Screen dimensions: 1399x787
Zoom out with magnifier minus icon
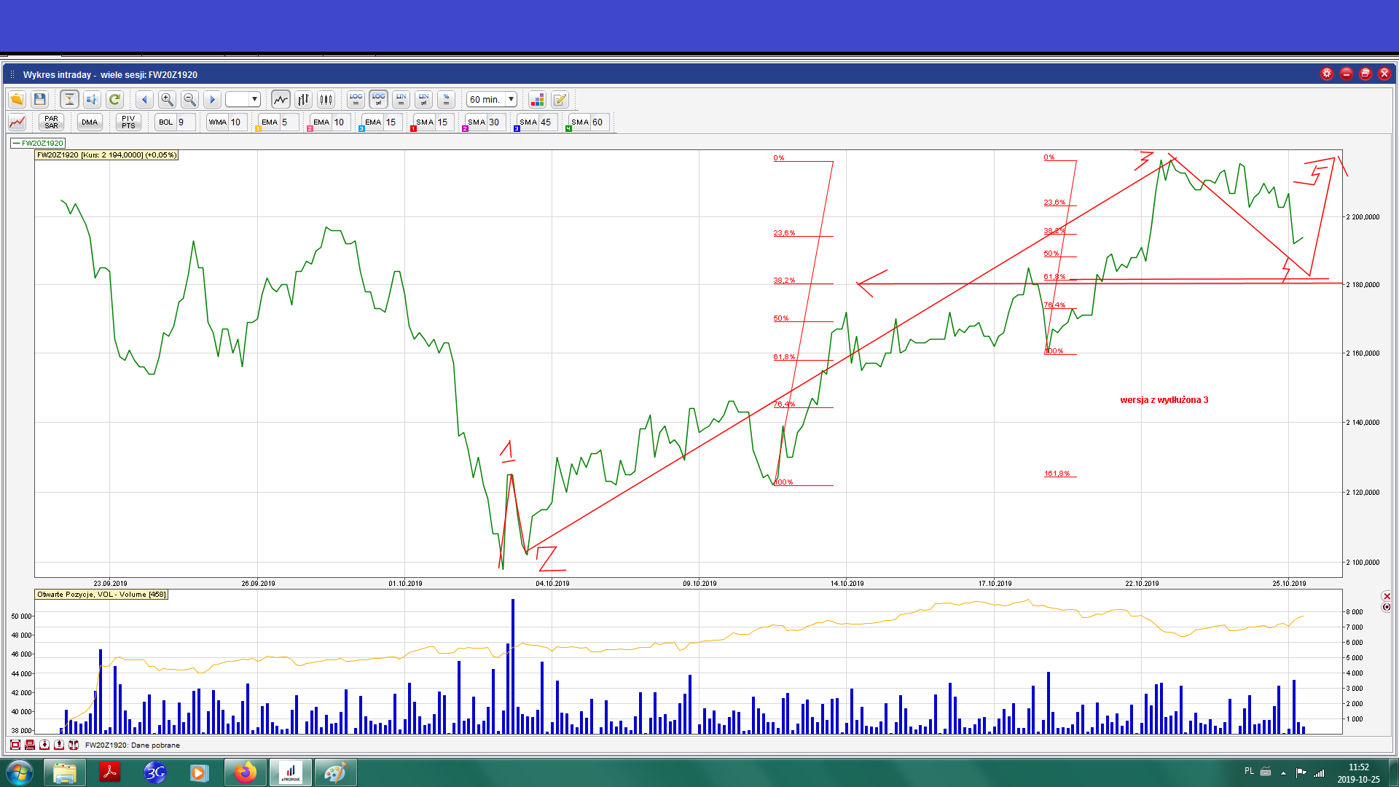pyautogui.click(x=189, y=99)
